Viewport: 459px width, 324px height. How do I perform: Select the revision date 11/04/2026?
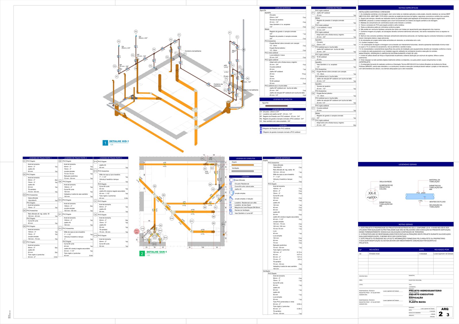[x=423, y=254]
